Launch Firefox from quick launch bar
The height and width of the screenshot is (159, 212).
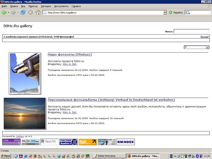35,156
